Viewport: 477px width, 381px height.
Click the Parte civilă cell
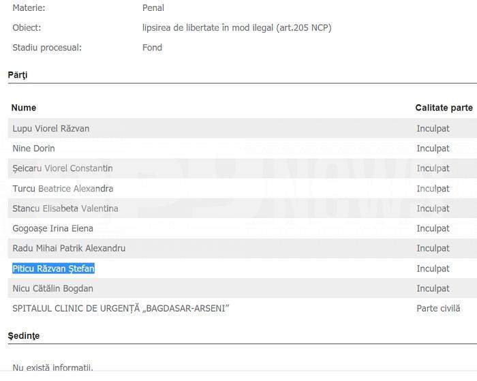[x=438, y=309]
